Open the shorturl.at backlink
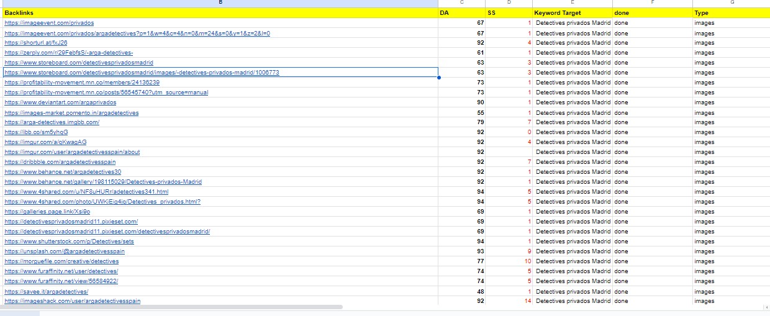 pyautogui.click(x=35, y=43)
